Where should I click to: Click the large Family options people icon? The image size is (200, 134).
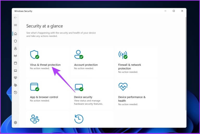pyautogui.click(x=35, y=119)
